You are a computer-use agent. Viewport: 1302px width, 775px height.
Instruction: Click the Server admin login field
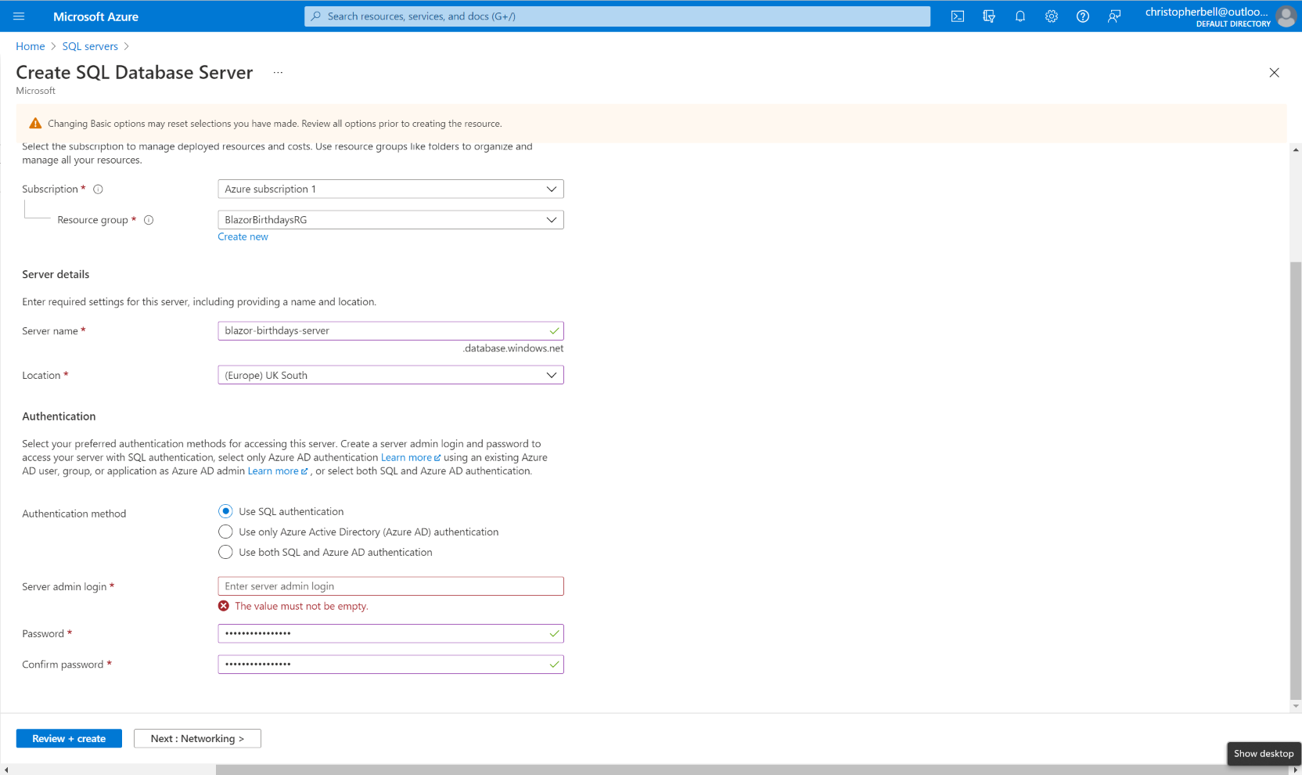point(390,586)
